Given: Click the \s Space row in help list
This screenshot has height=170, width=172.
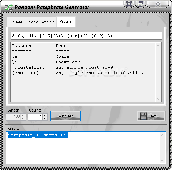Looking at the screenshot, I should (41, 56).
